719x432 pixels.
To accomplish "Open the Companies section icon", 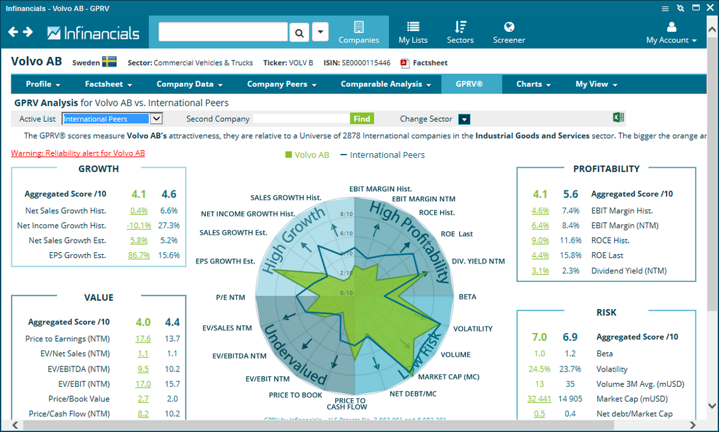I will (x=359, y=27).
